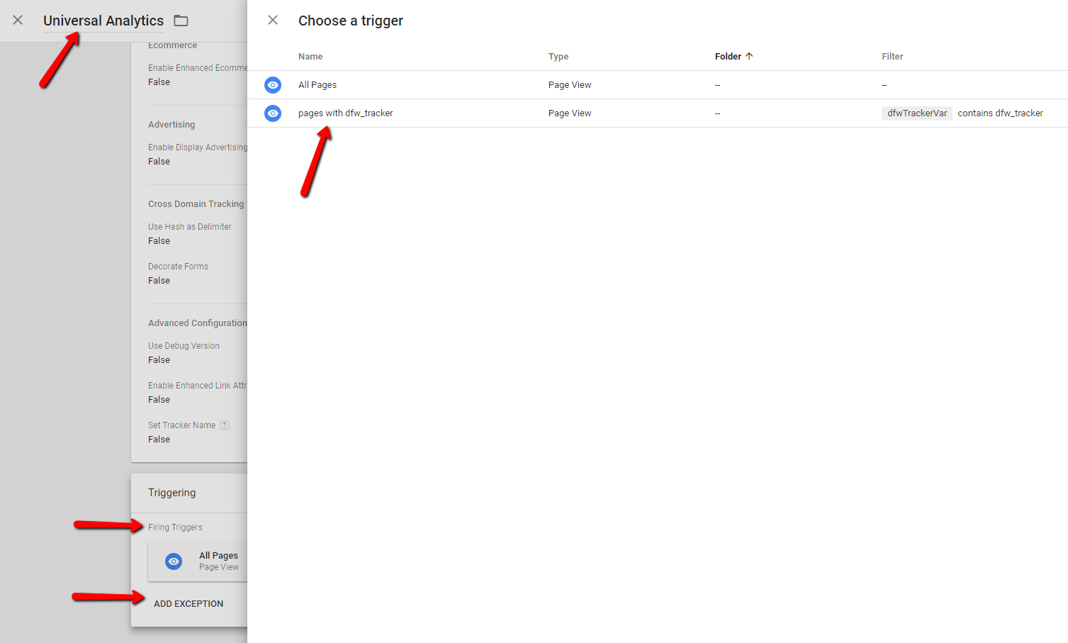
Task: Select pages with dfw_tracker trigger name
Action: (x=345, y=113)
